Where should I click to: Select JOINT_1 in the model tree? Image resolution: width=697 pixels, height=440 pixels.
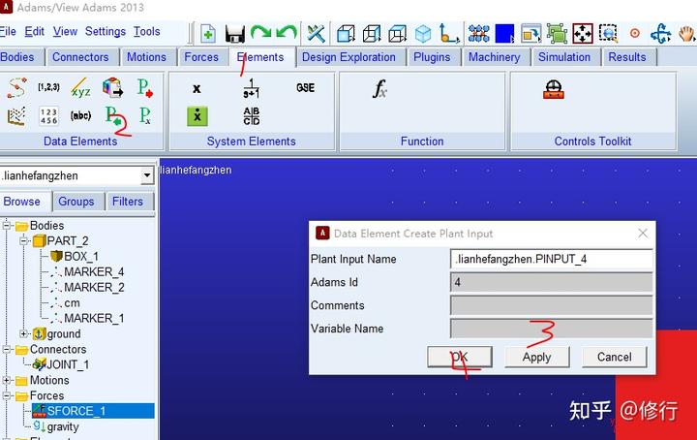point(61,364)
